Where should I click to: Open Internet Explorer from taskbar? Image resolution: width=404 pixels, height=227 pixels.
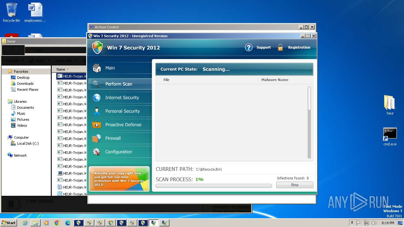pyautogui.click(x=25, y=223)
